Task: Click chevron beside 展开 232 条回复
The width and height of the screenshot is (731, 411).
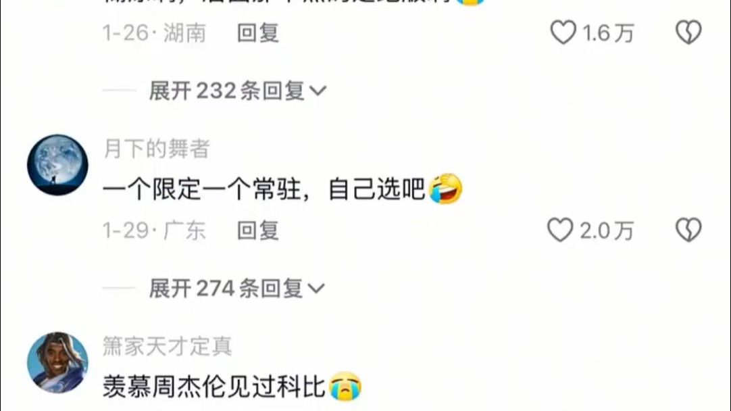Action: click(x=318, y=91)
